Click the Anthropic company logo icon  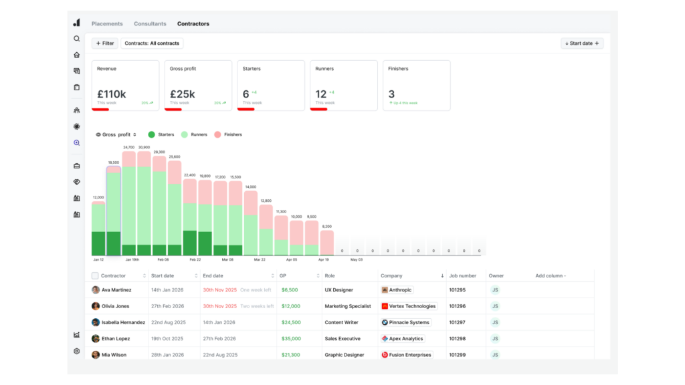tap(385, 290)
